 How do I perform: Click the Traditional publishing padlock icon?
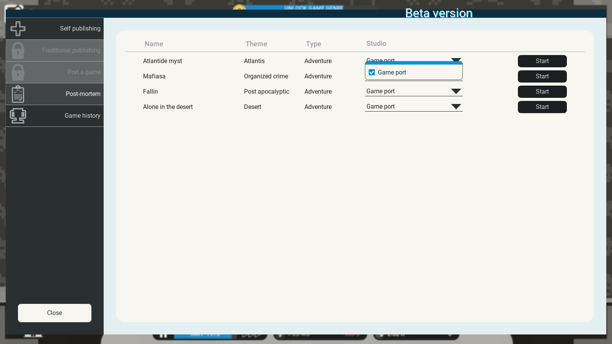[18, 50]
